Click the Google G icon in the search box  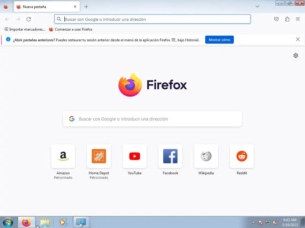pos(72,119)
